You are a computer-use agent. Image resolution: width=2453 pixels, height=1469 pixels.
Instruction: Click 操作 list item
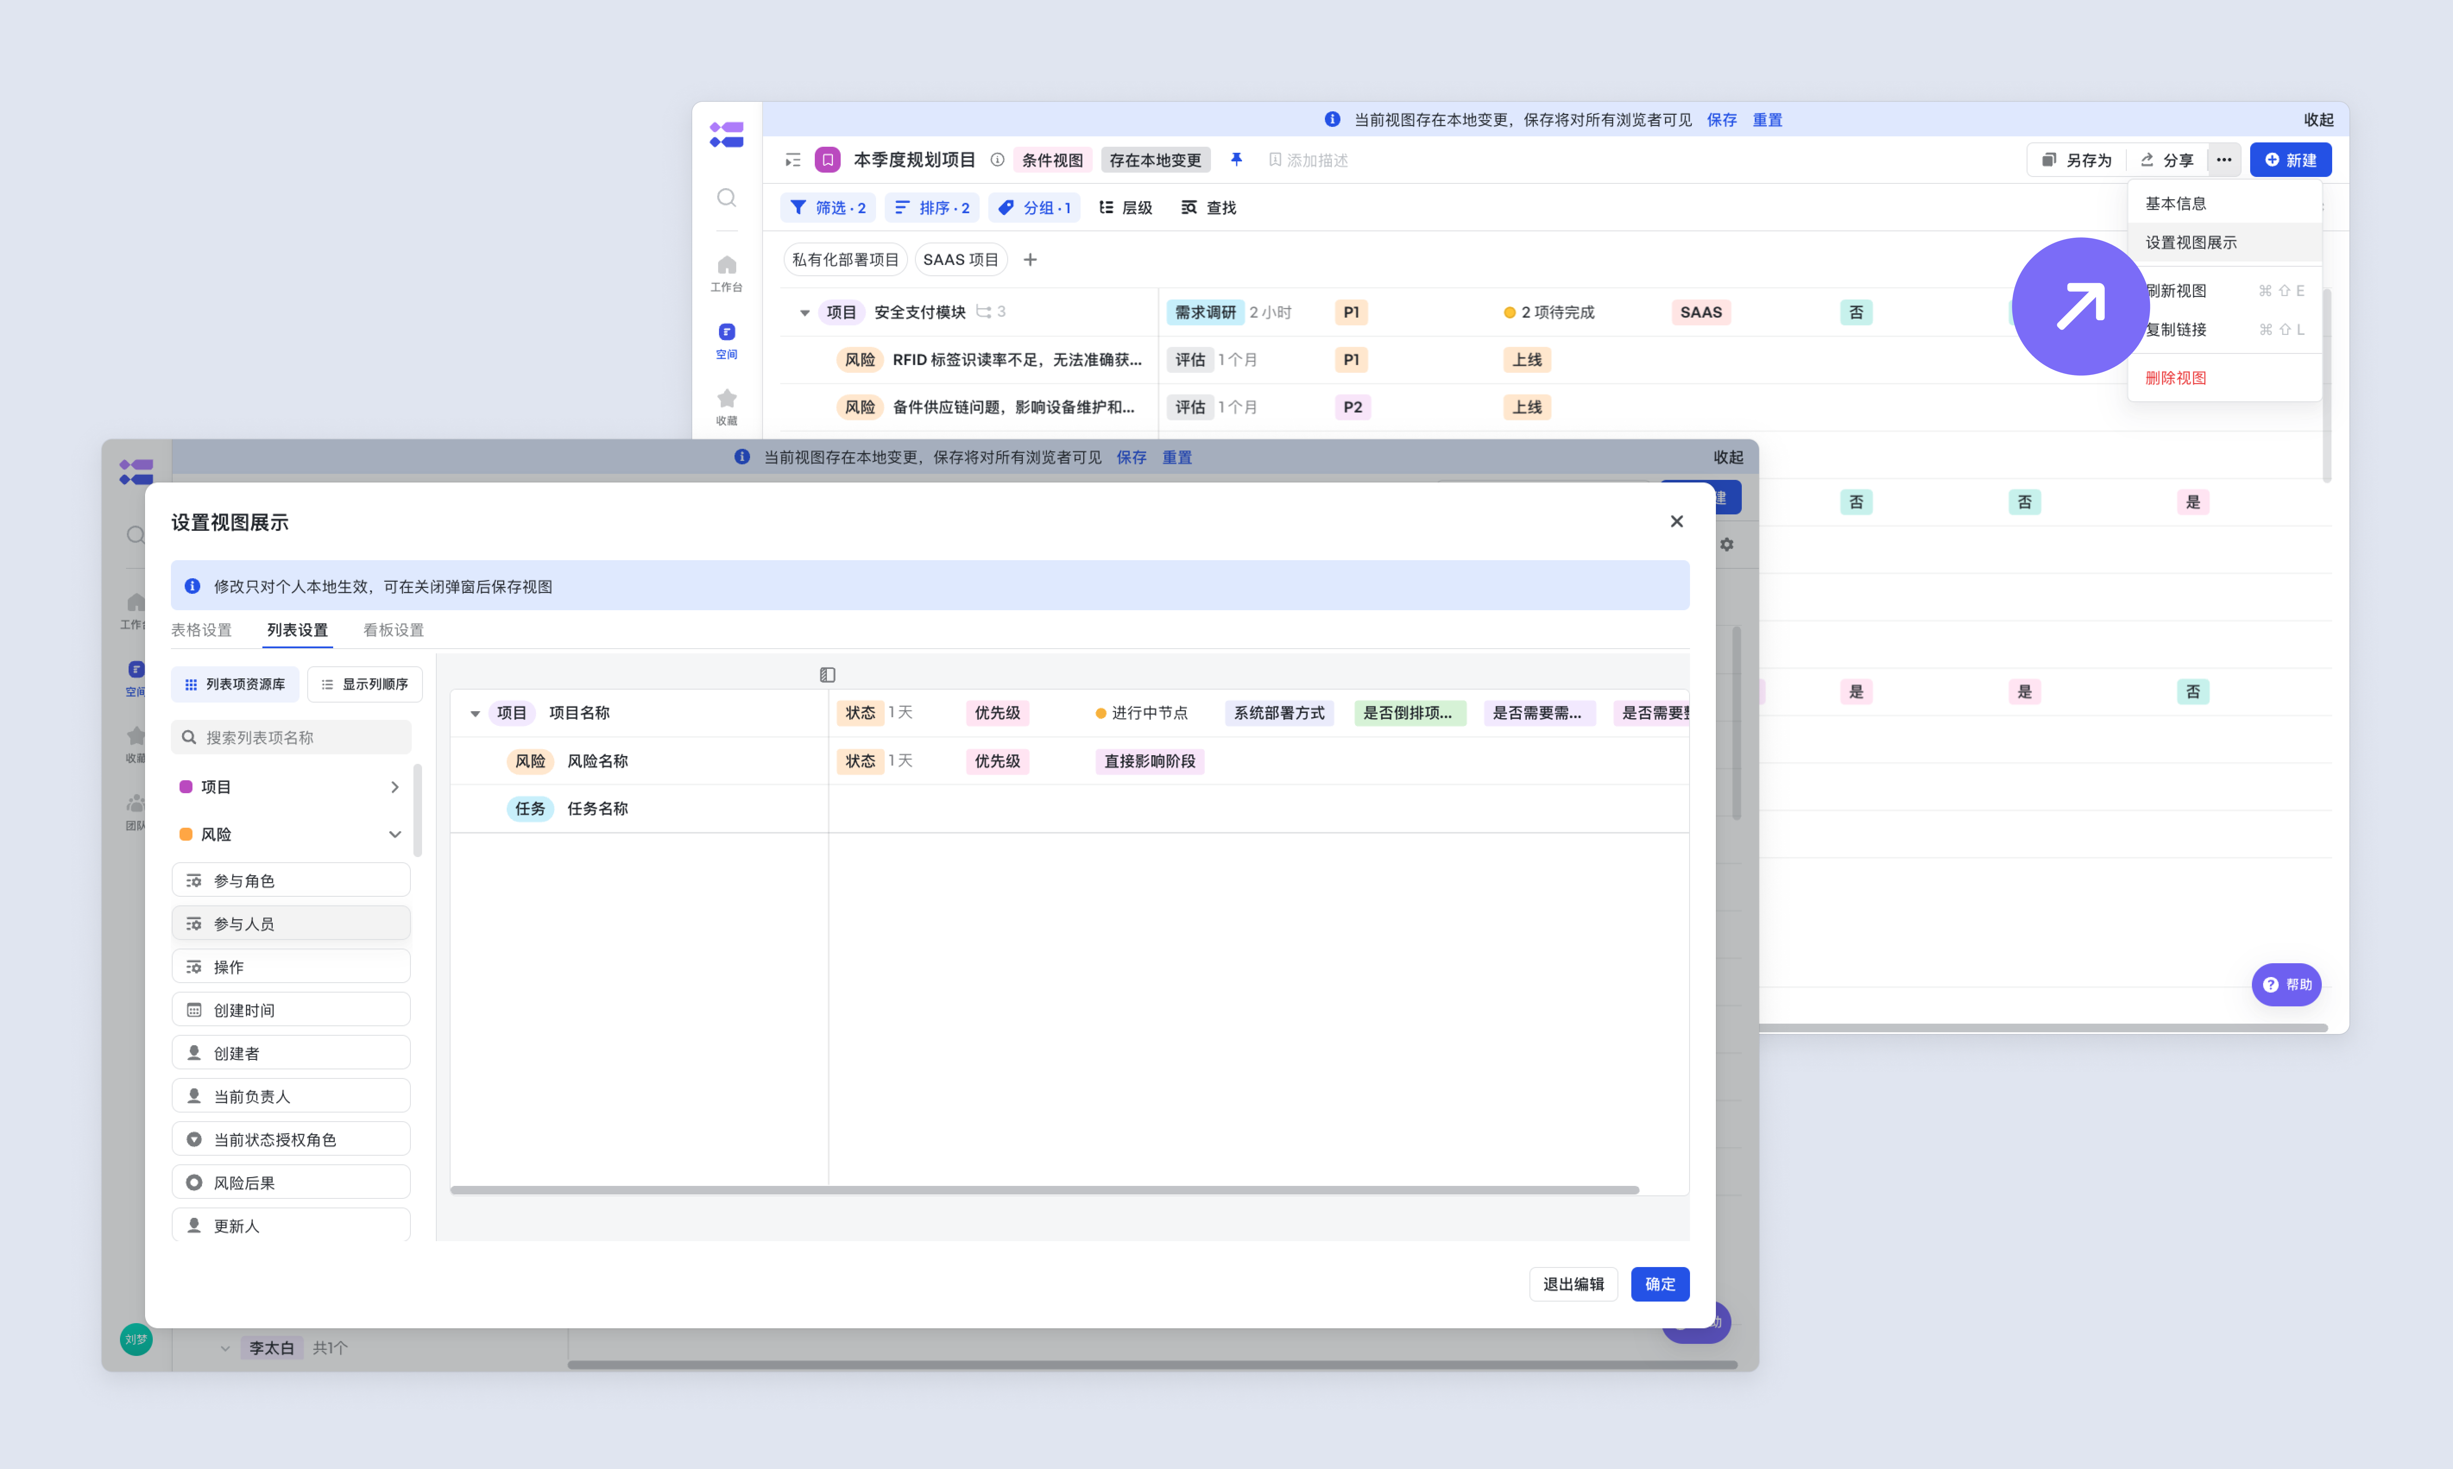point(291,967)
